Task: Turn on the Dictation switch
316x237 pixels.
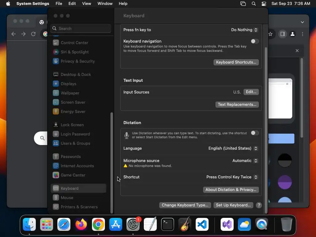Action: (x=255, y=133)
